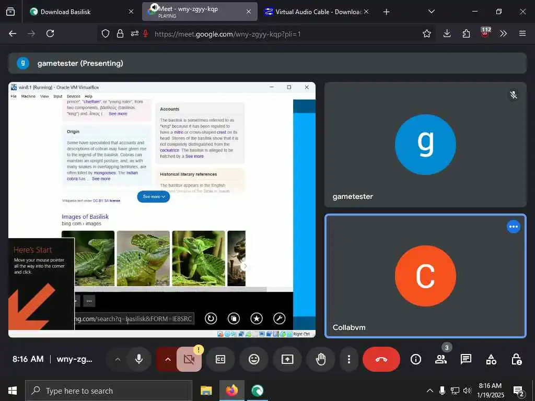Bookmark this page star icon
This screenshot has height=401, width=535.
click(426, 33)
